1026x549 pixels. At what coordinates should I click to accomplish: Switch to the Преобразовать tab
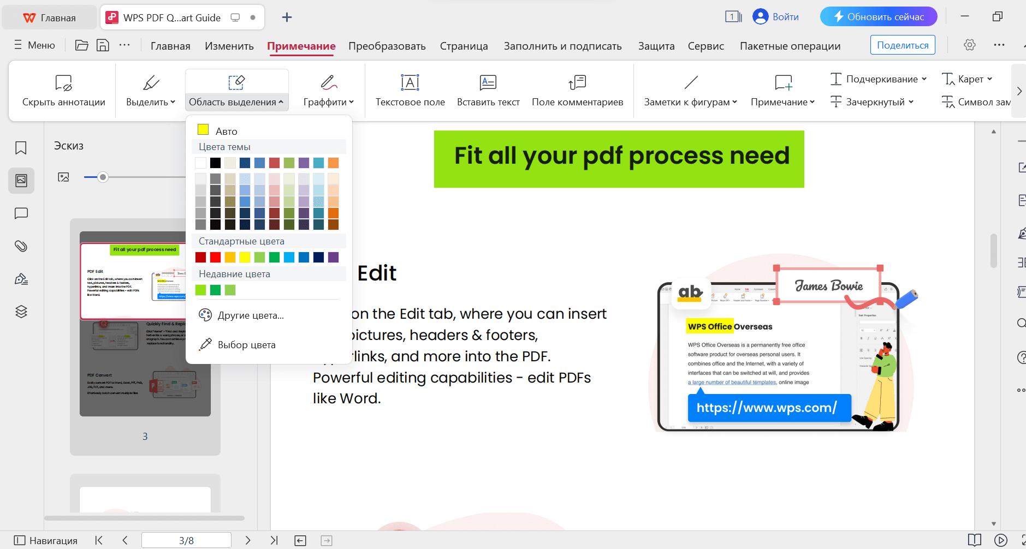click(x=387, y=46)
